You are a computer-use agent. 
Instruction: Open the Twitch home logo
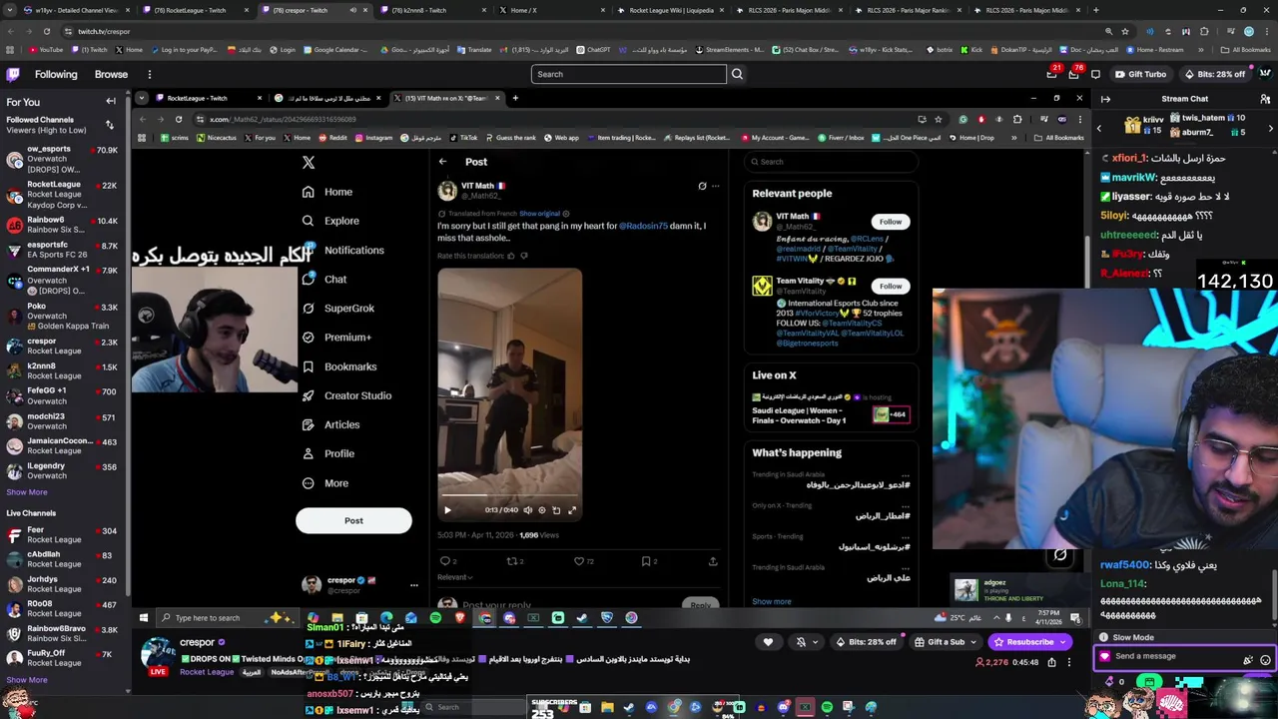[13, 74]
